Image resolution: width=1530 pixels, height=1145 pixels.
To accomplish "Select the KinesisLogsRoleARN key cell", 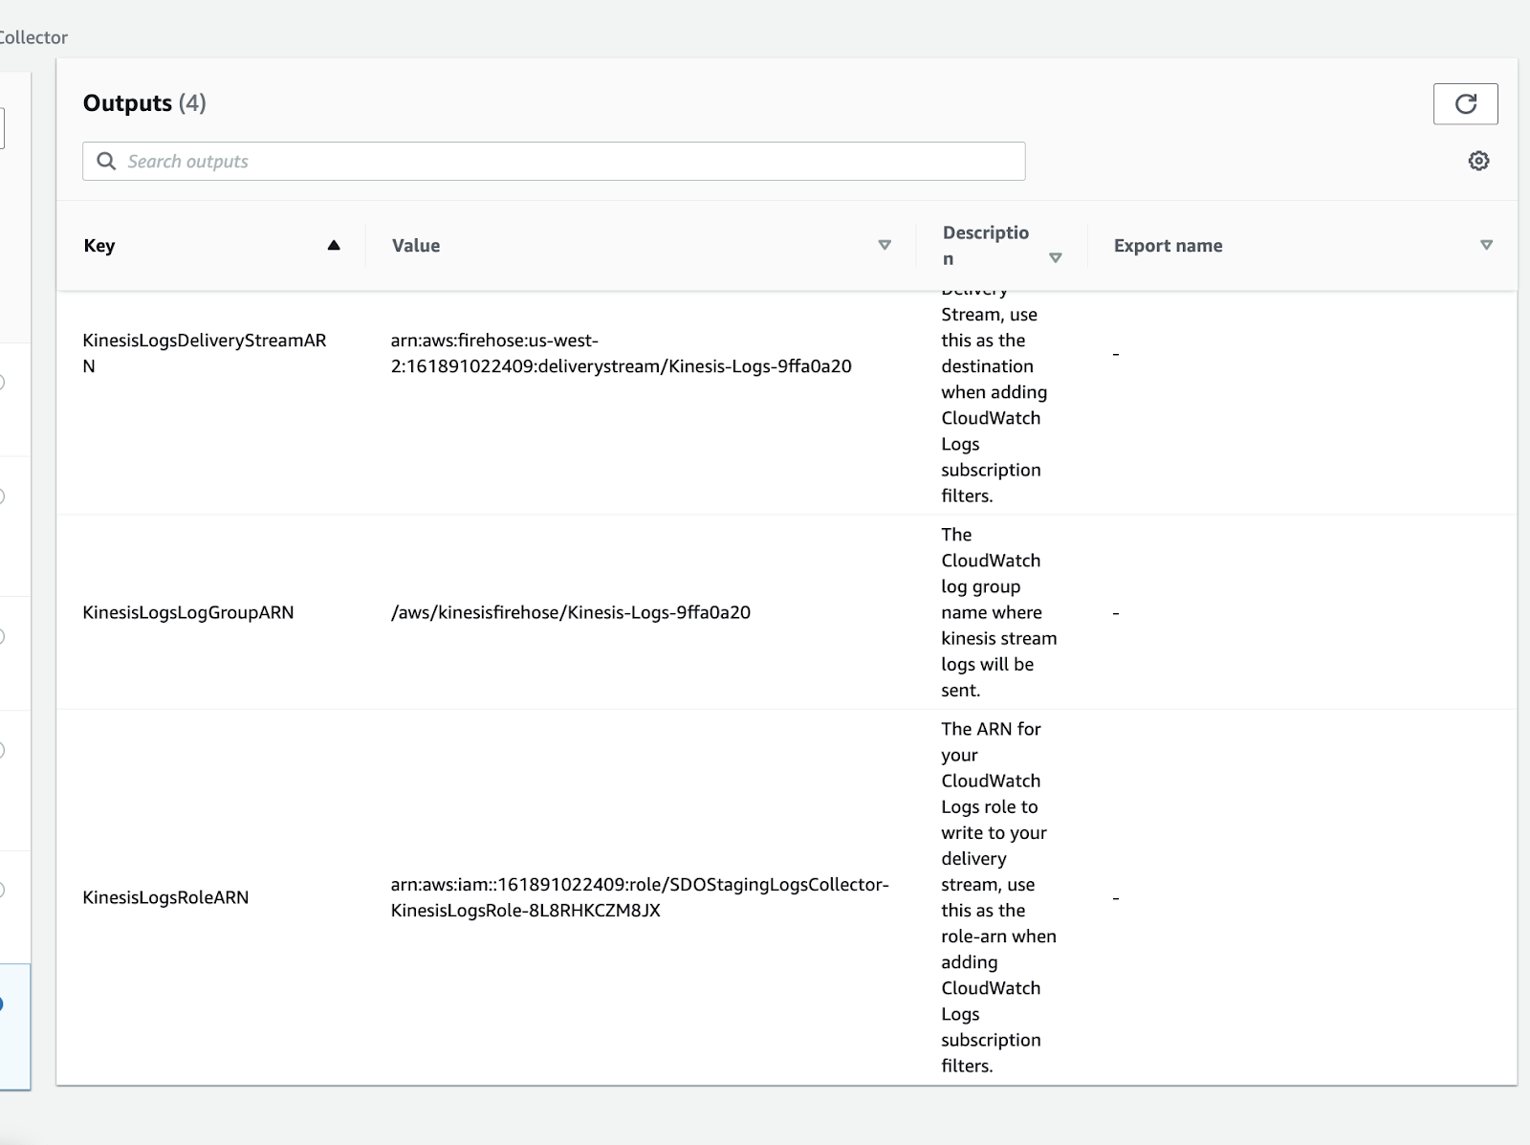I will pyautogui.click(x=165, y=897).
